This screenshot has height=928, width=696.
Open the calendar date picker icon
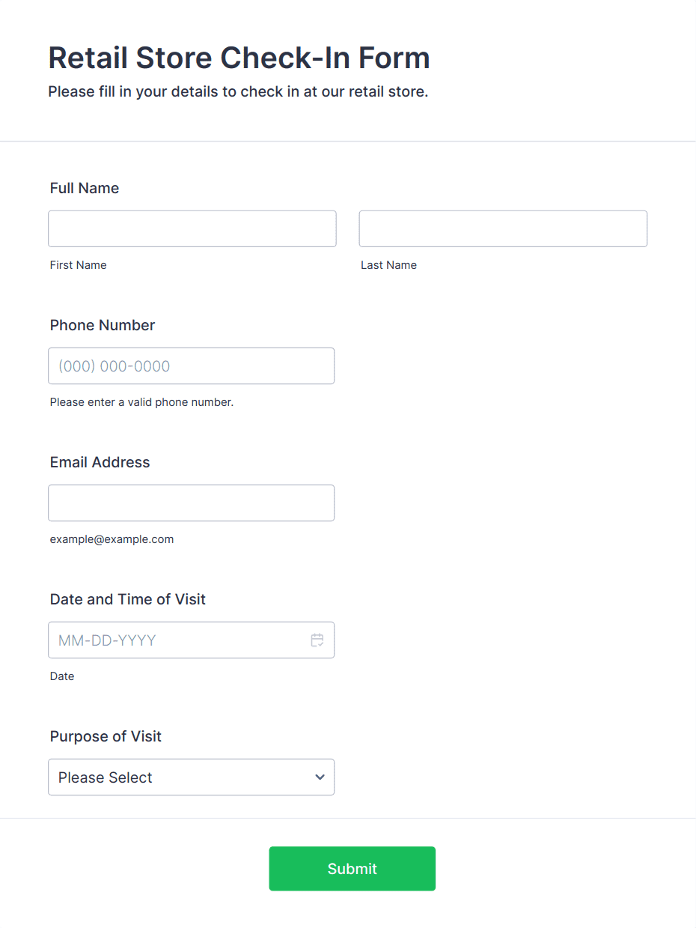pyautogui.click(x=317, y=640)
